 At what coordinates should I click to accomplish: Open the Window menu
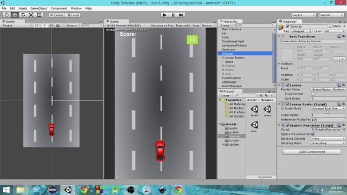pyautogui.click(x=76, y=9)
